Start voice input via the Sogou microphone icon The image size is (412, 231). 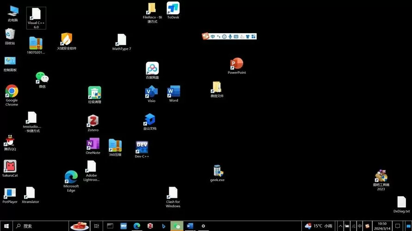pyautogui.click(x=230, y=36)
